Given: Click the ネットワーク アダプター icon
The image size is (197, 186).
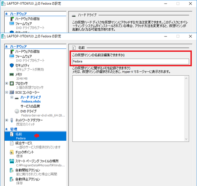Looking at the screenshot, I should pos(12,120).
